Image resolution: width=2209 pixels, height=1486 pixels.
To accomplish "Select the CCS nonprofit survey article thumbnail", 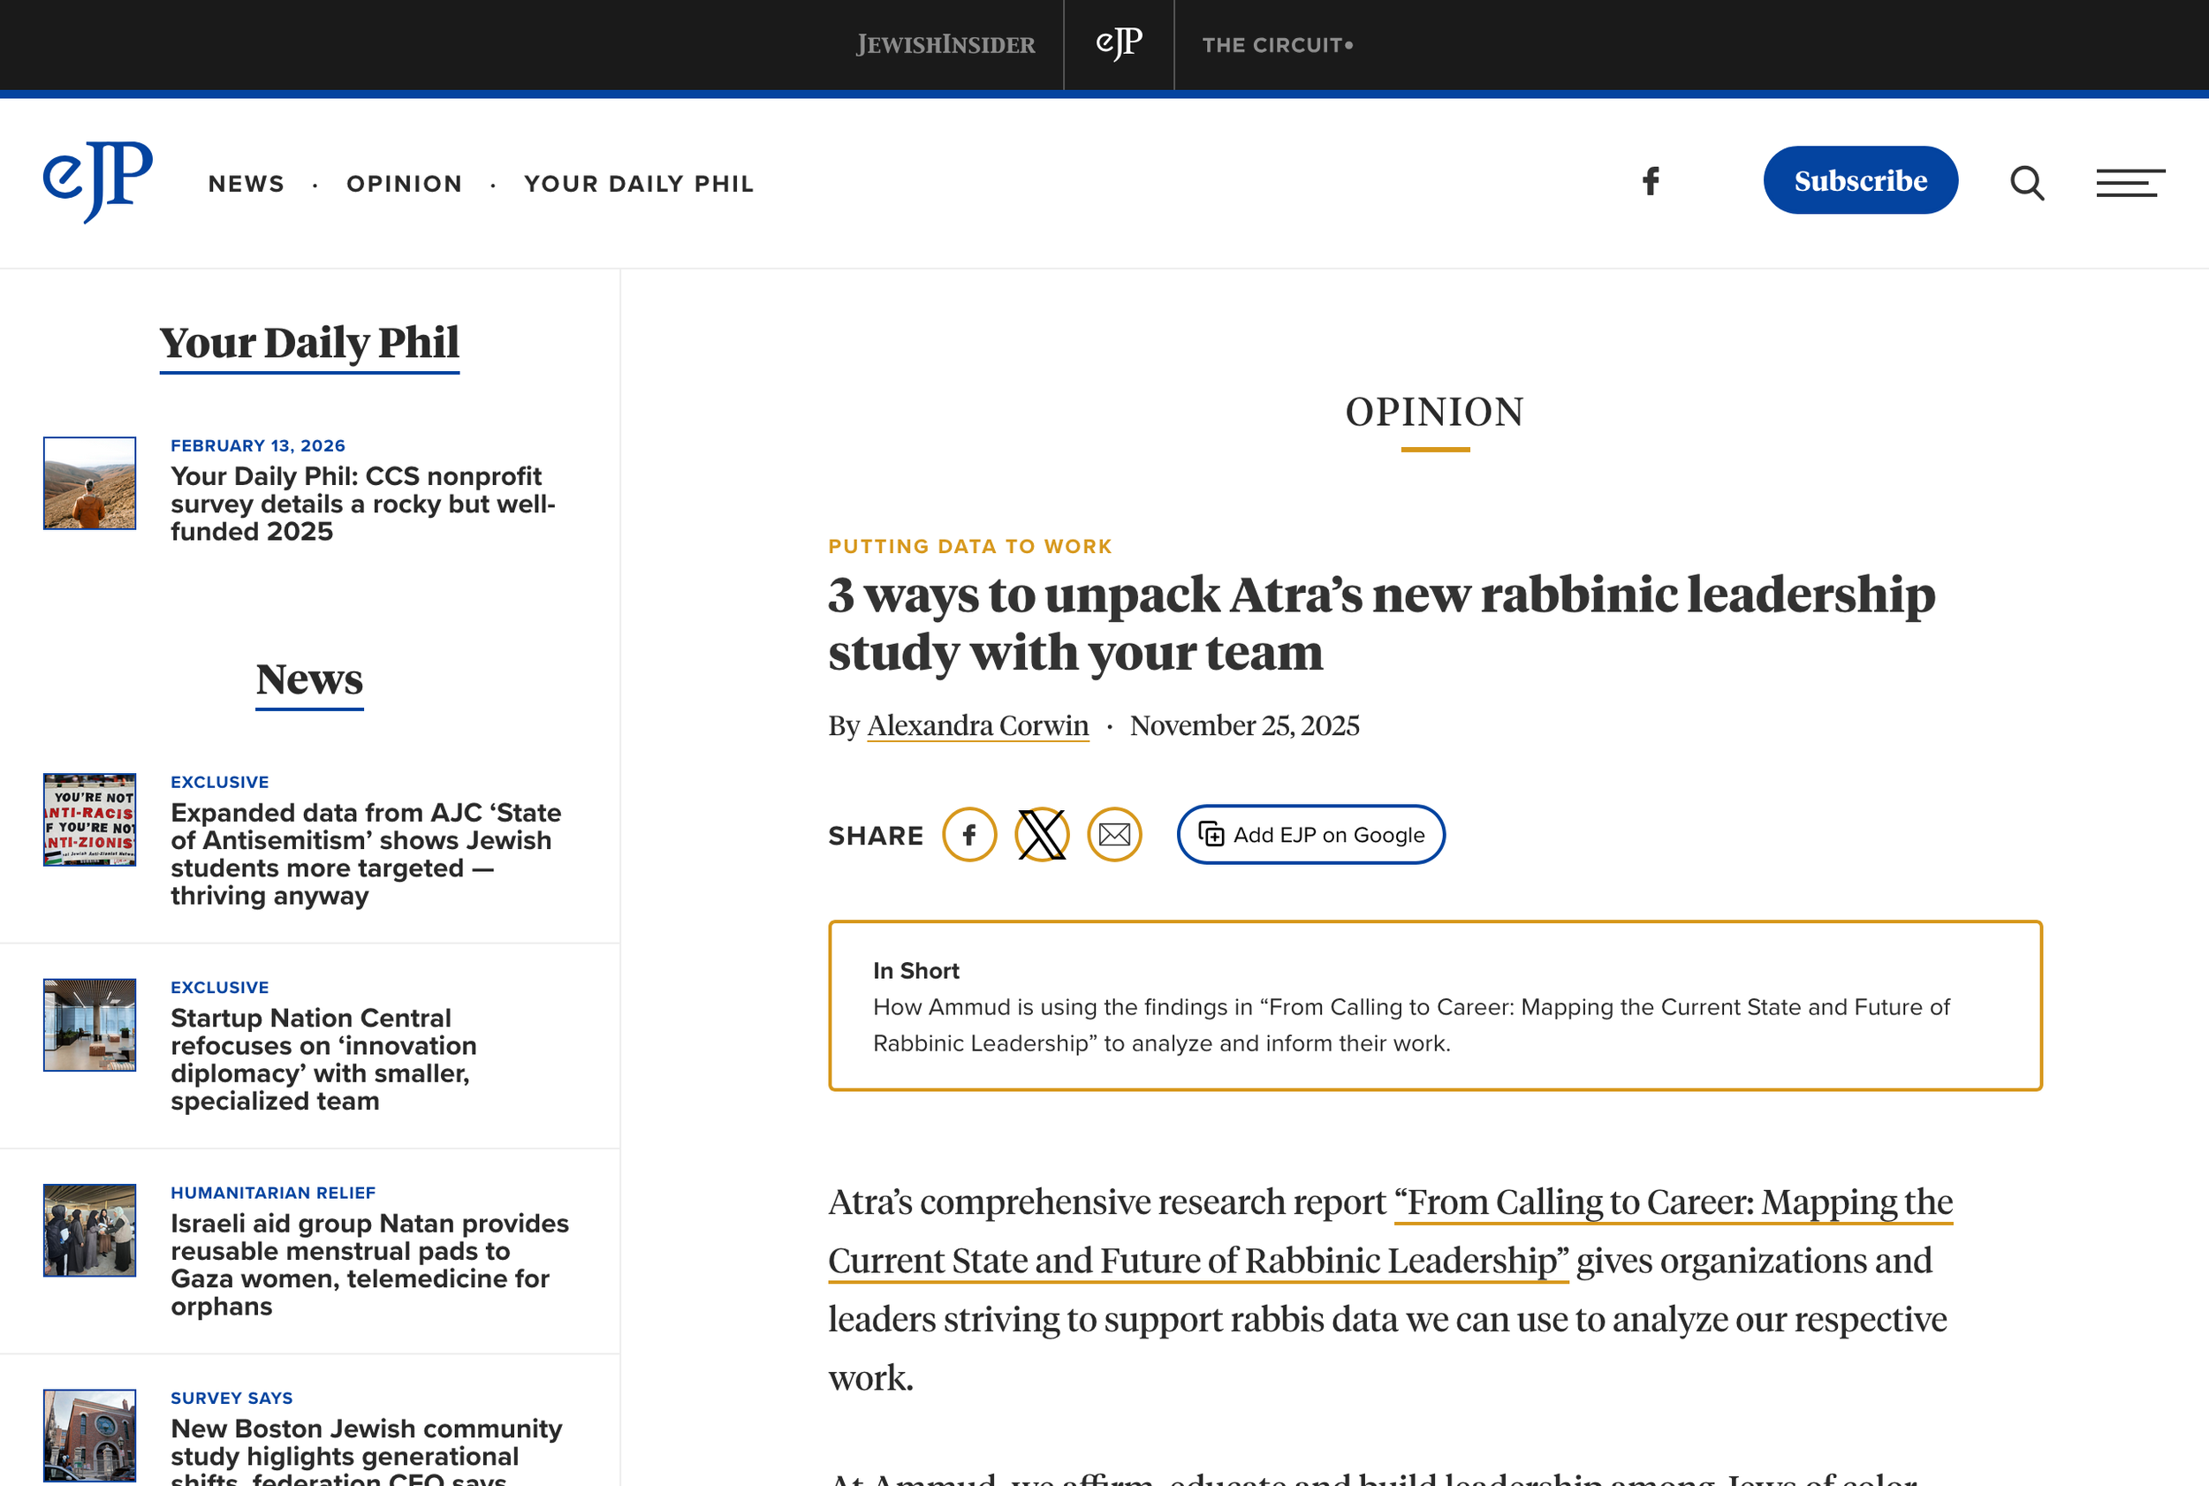I will click(89, 483).
